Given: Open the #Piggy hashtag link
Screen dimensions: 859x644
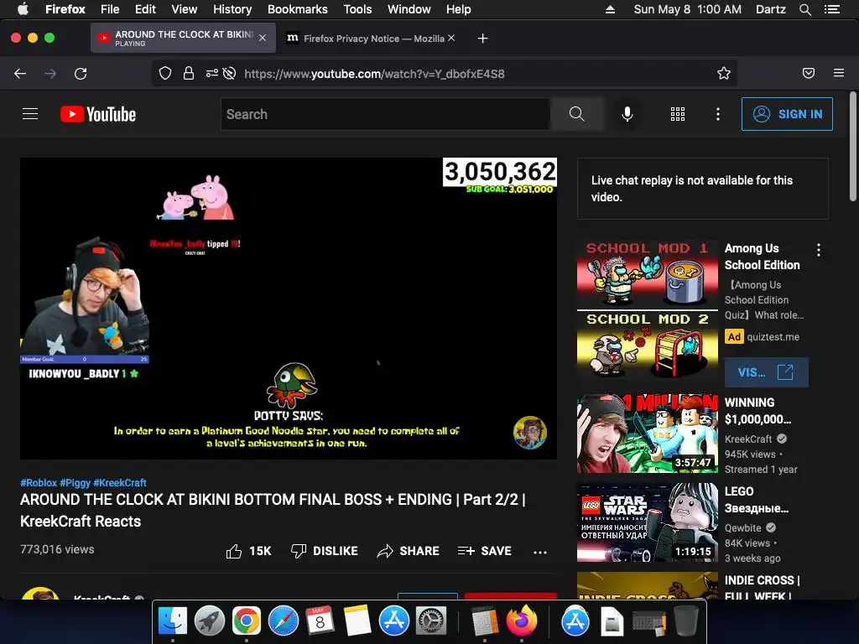Looking at the screenshot, I should 75,482.
